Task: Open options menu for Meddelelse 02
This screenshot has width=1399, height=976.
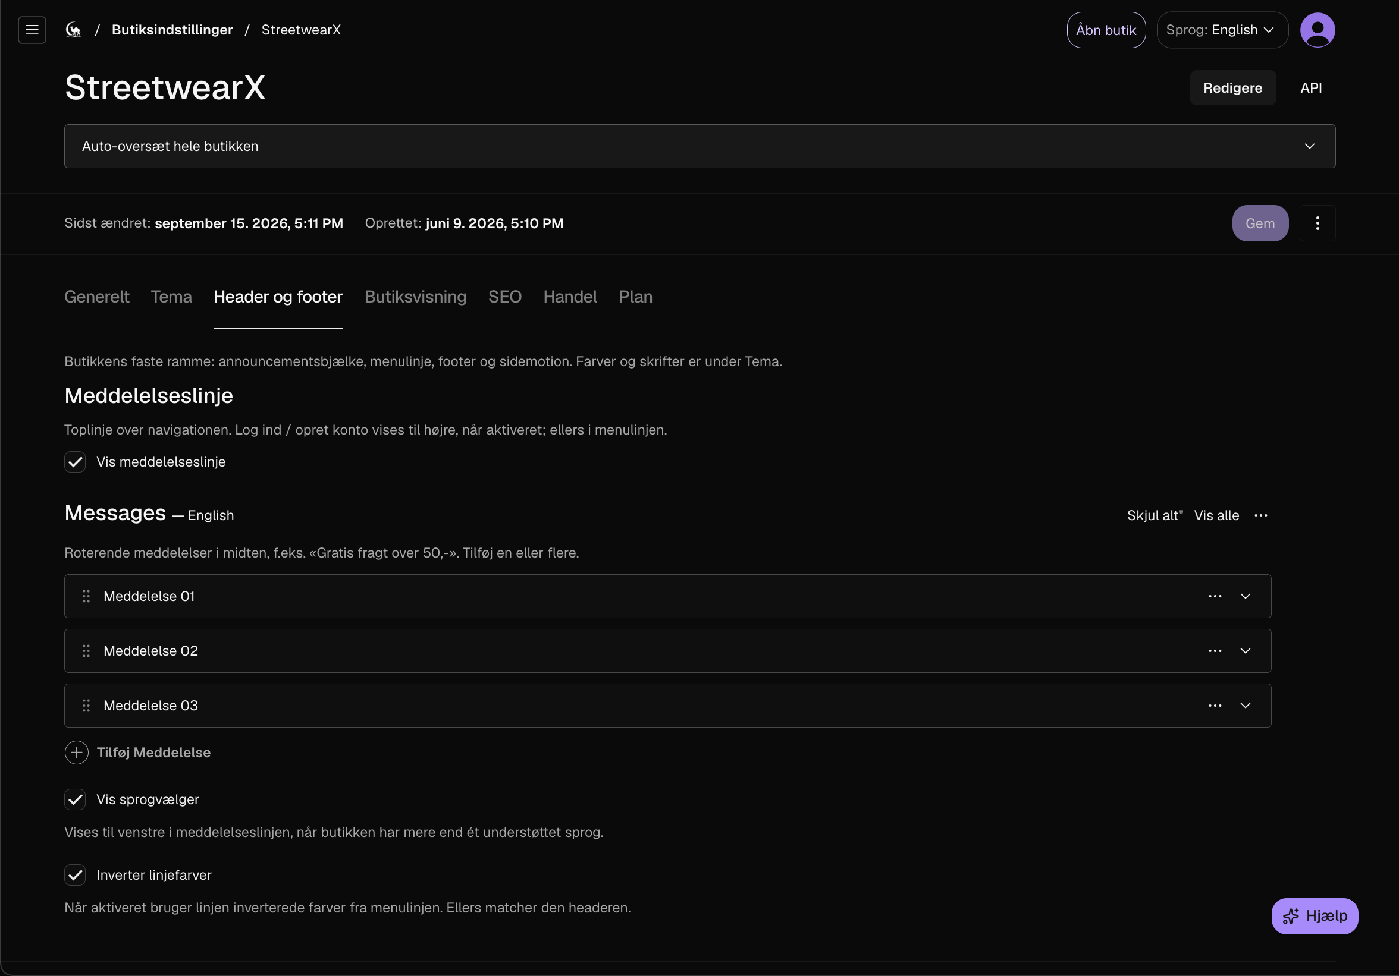Action: [1215, 651]
